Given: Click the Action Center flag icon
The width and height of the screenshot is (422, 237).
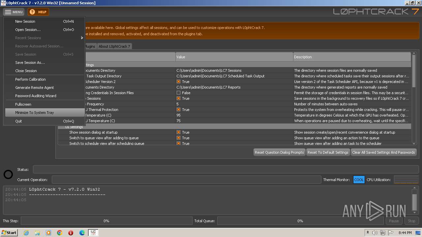Looking at the screenshot, I should coord(391,233).
